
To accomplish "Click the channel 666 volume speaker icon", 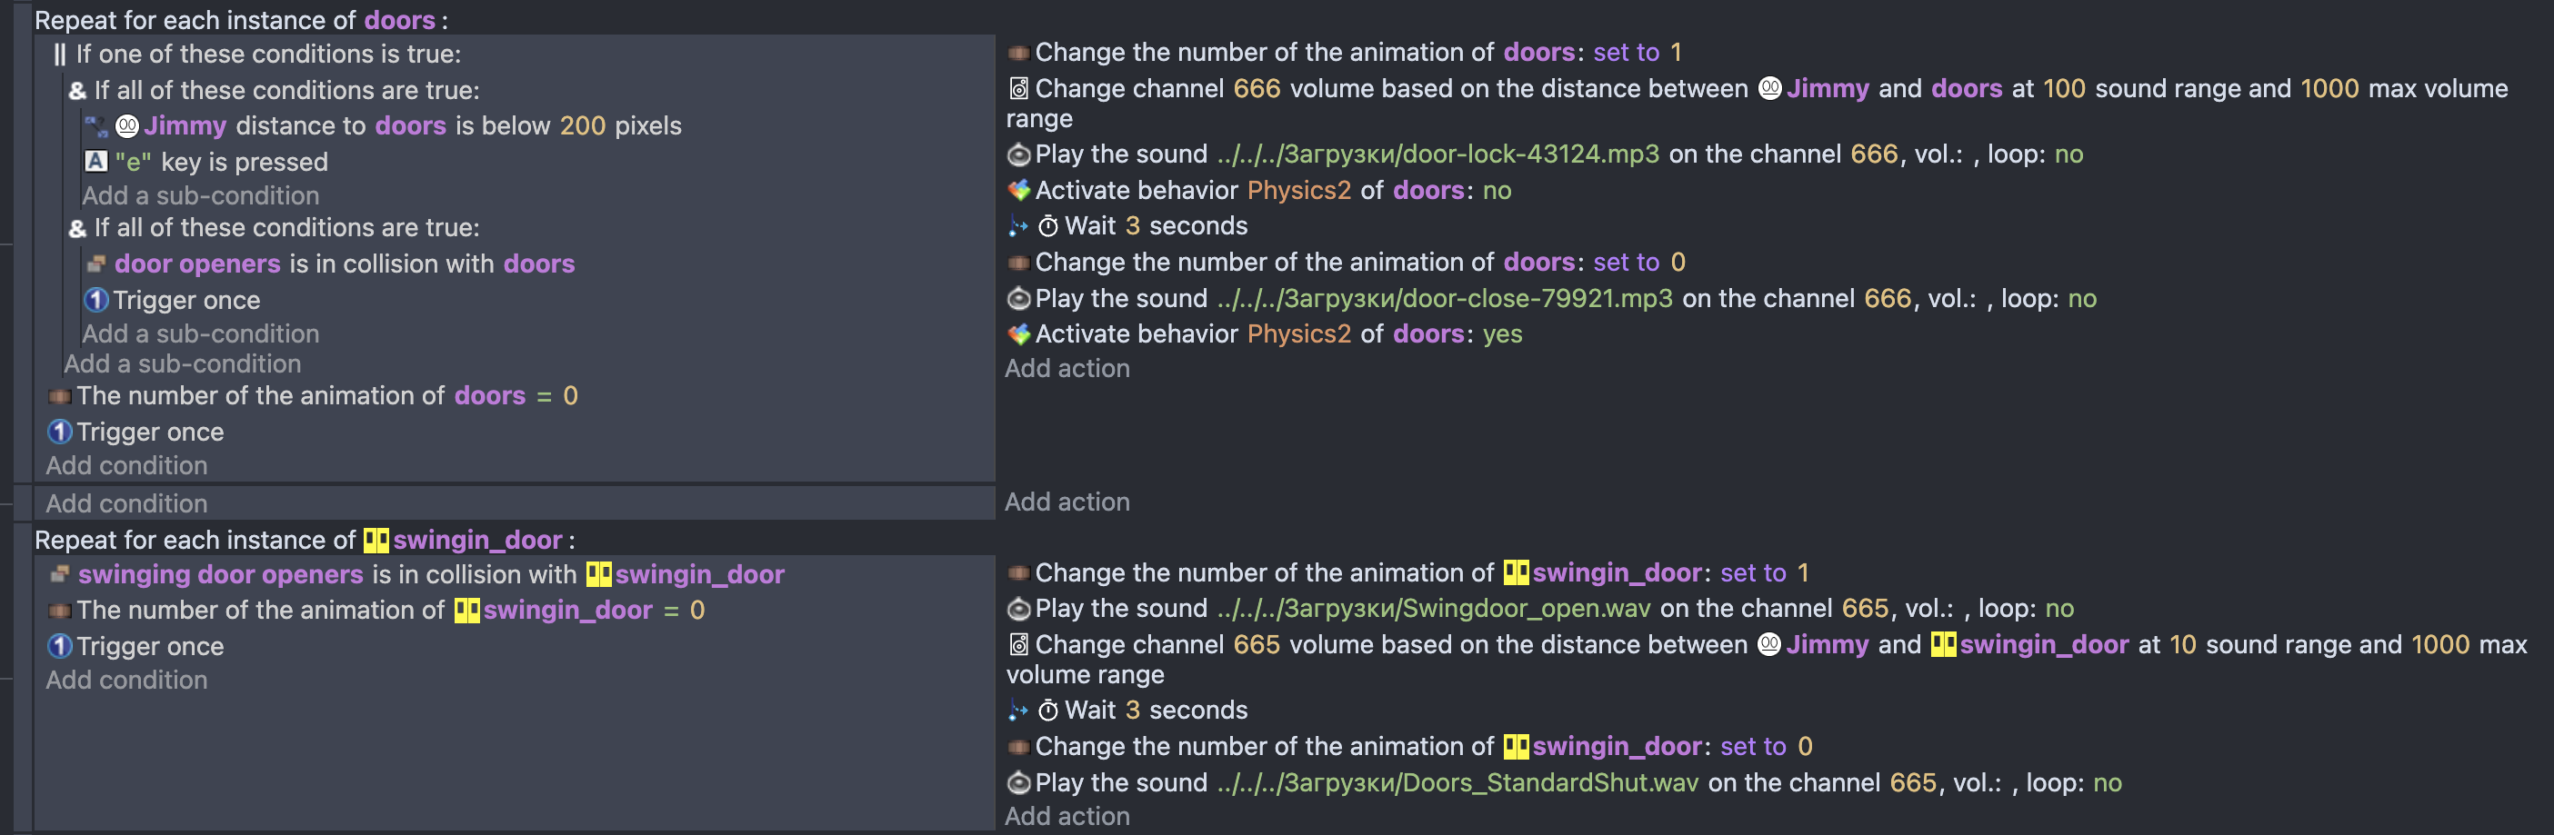I will (x=1018, y=89).
